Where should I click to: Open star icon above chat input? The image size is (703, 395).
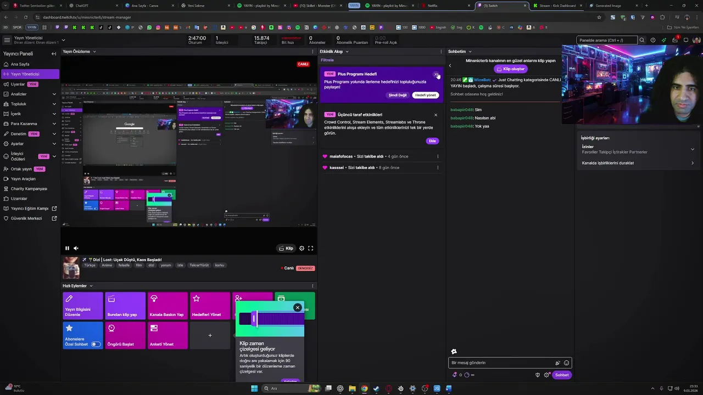click(x=454, y=352)
